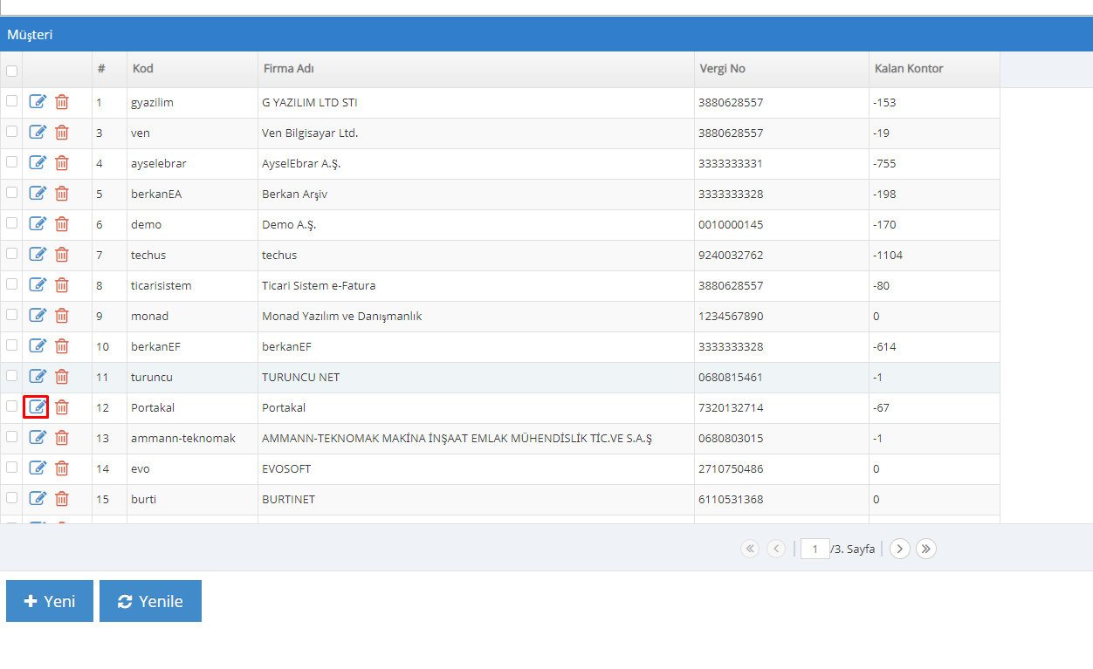
Task: Open edit for Ven Bilgisayar Ltd.
Action: point(37,133)
